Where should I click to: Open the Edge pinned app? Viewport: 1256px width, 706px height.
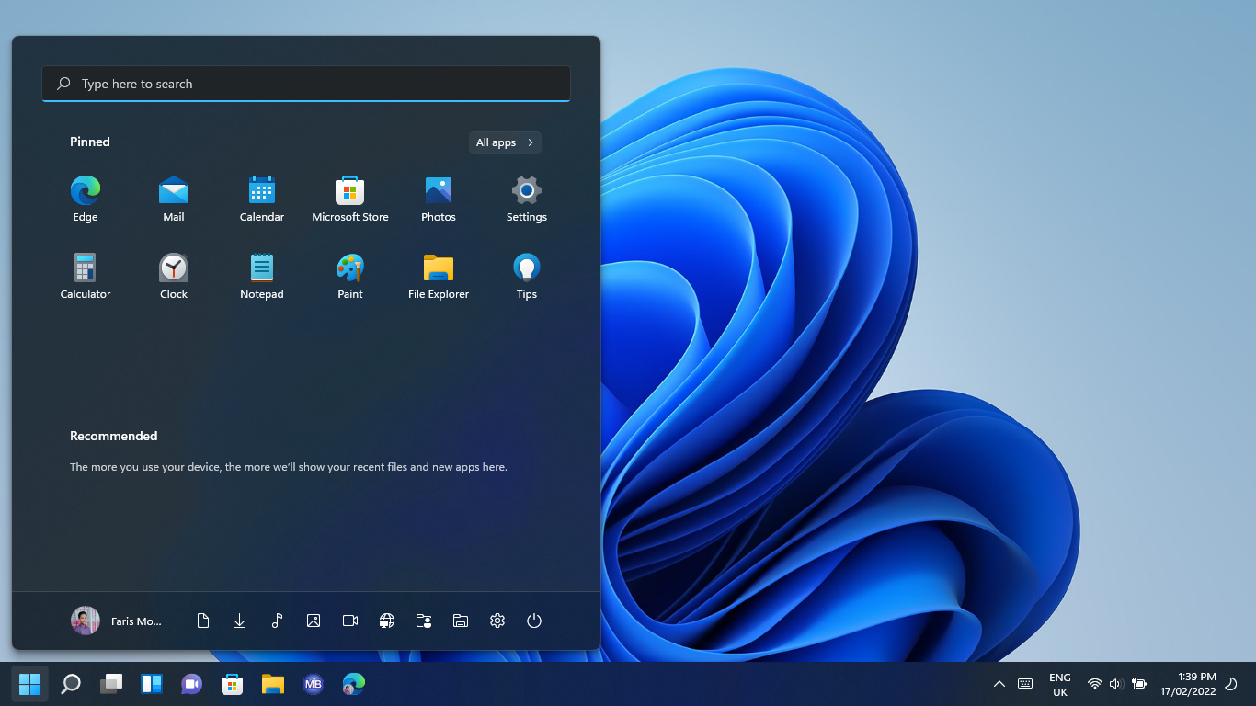[86, 199]
